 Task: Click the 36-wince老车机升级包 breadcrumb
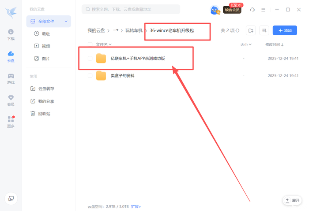pyautogui.click(x=172, y=30)
